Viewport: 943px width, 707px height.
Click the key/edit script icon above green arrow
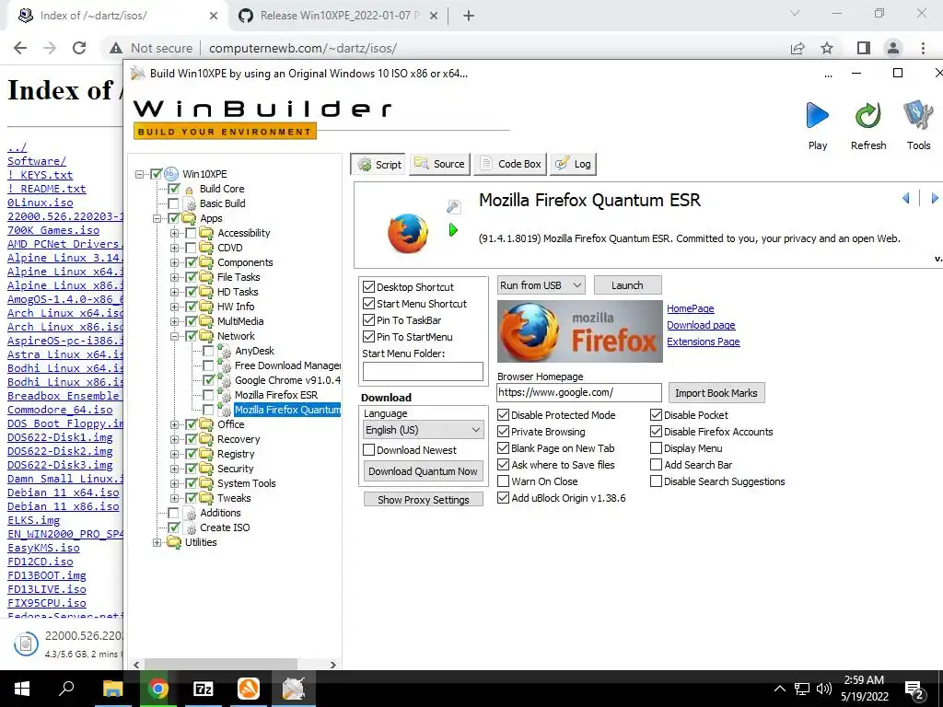tap(453, 207)
